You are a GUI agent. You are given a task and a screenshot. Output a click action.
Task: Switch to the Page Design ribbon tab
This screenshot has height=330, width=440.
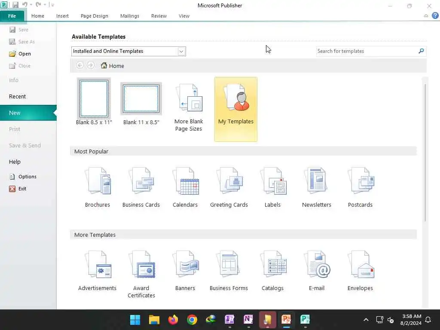pyautogui.click(x=94, y=16)
